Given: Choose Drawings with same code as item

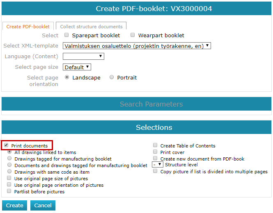Looking at the screenshot, I should tap(9, 172).
